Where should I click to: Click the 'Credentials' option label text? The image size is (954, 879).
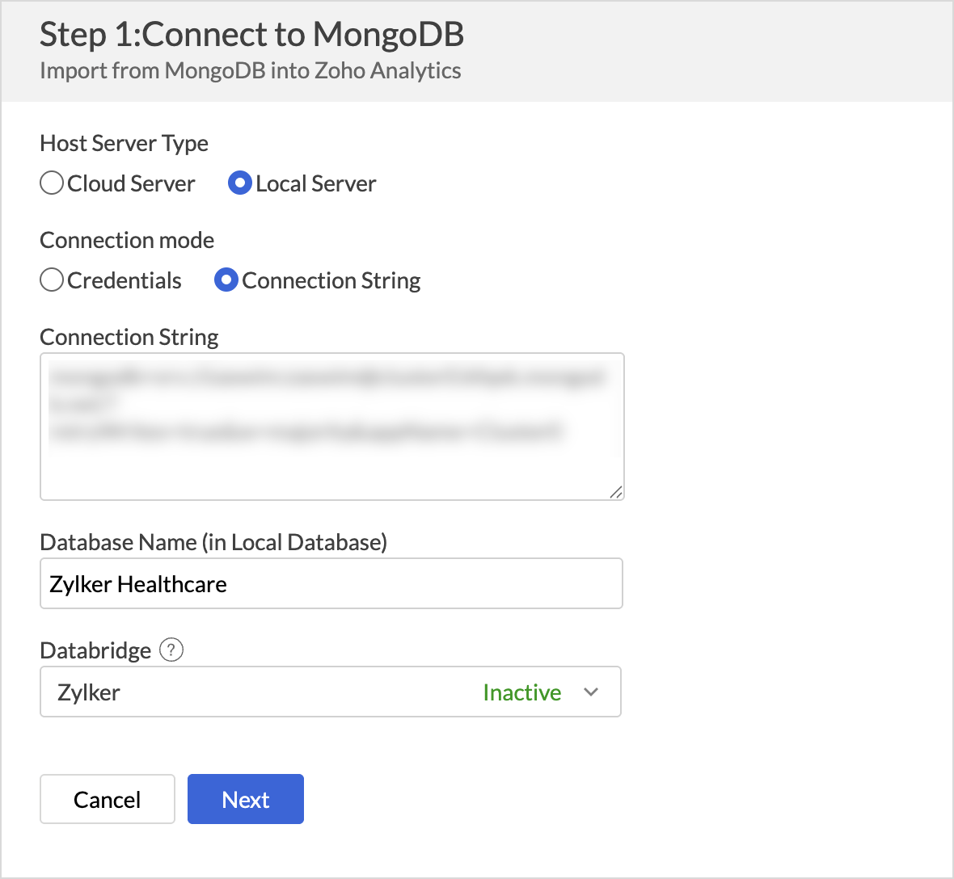click(x=125, y=280)
